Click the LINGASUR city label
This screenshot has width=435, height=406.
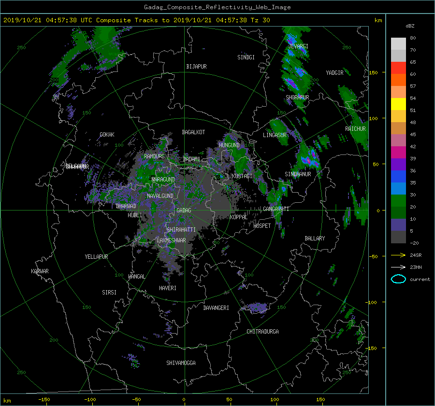tap(275, 135)
